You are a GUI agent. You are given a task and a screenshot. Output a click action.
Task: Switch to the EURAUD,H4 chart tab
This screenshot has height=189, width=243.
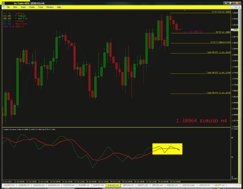[x=54, y=185]
